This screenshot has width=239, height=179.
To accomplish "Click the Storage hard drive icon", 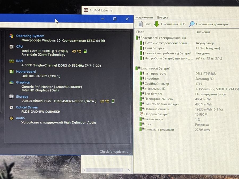I will point(11,97).
